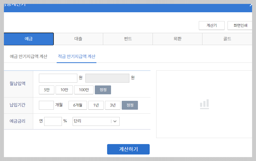Choose the 1년 payment period option
Screen dimensions: 256x161
pyautogui.click(x=96, y=105)
